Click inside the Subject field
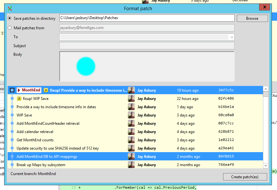This screenshot has height=190, width=277. pyautogui.click(x=147, y=46)
